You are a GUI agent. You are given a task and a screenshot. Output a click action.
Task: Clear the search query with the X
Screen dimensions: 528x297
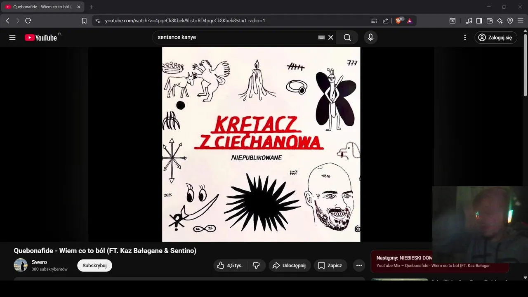[331, 38]
